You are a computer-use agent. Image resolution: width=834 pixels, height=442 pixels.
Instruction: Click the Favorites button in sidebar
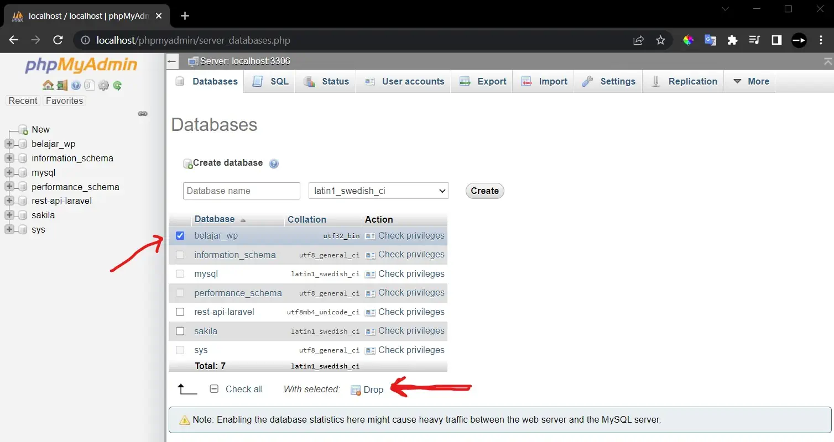(64, 101)
